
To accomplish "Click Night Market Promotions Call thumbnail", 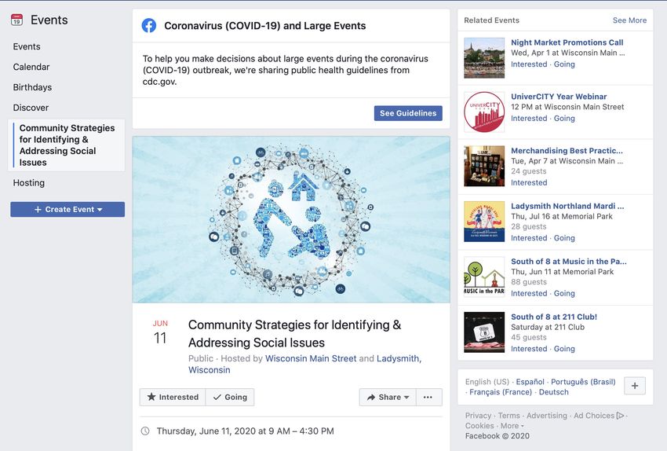I will (484, 58).
